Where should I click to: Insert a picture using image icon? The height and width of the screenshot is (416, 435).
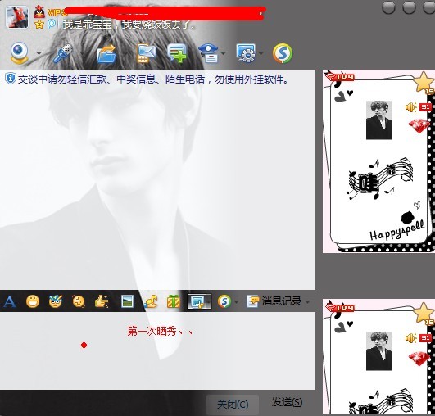[127, 301]
